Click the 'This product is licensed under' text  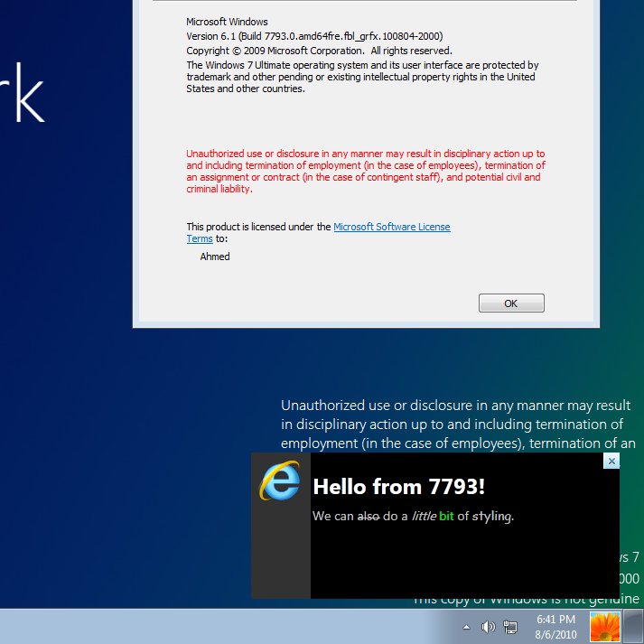[x=258, y=227]
